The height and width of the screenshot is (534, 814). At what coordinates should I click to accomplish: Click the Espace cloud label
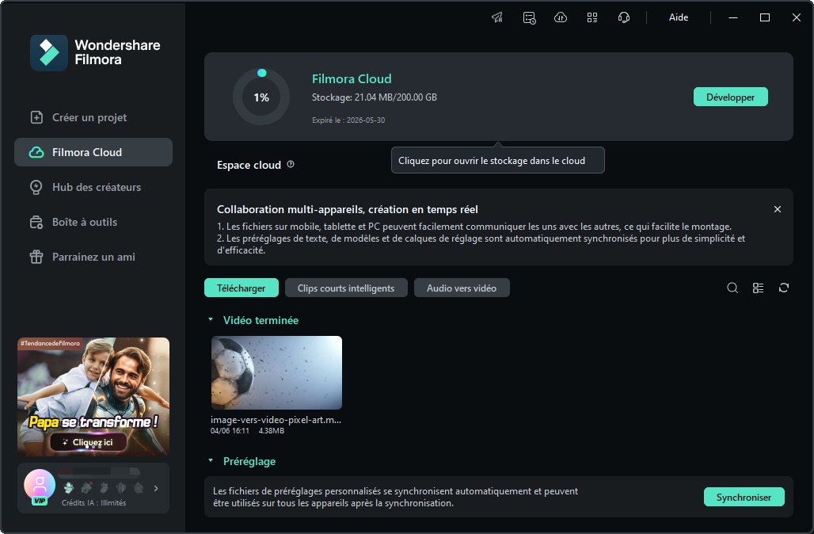point(249,165)
